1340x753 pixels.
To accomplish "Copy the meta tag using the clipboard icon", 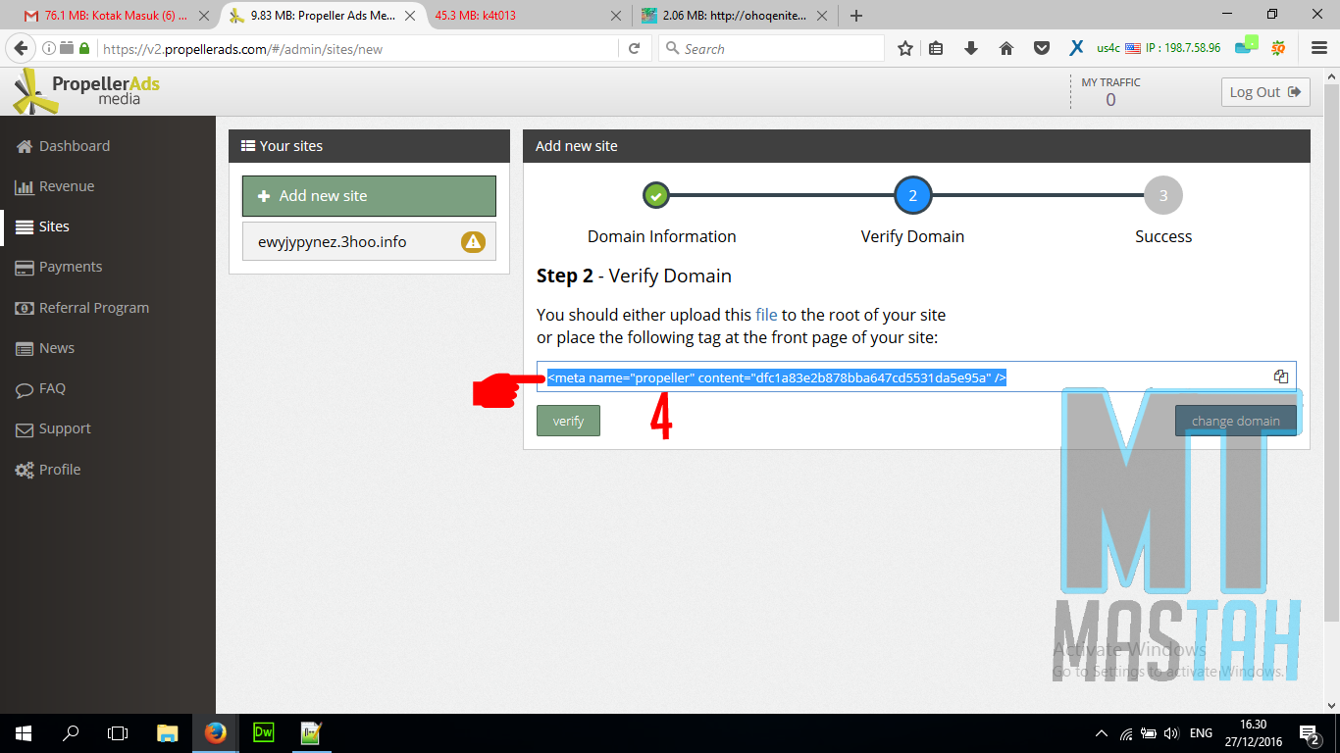I will (x=1280, y=376).
